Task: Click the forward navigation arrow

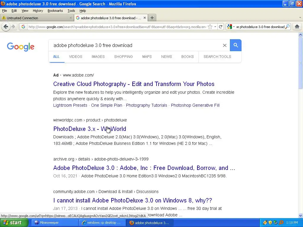Action: (13, 27)
